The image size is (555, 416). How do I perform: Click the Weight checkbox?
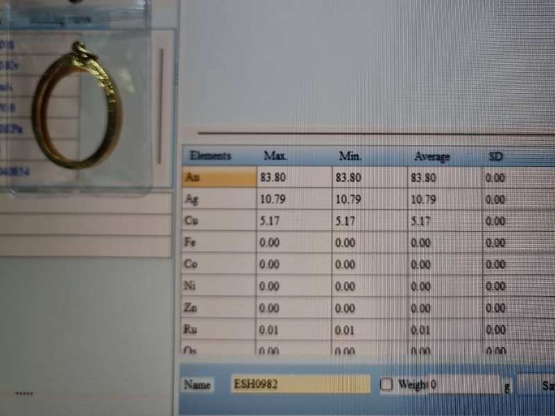point(386,384)
